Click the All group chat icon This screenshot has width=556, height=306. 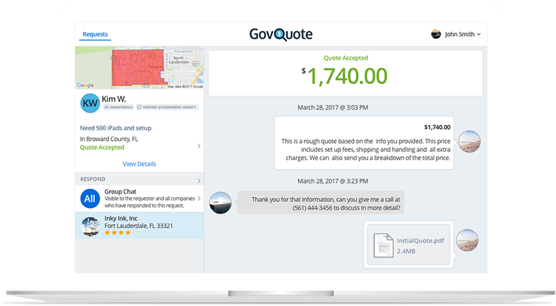tap(90, 198)
